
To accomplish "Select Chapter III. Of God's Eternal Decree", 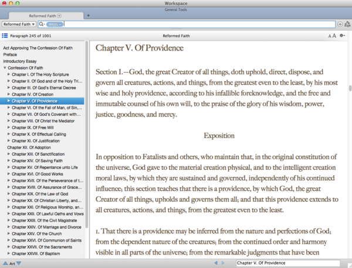I will [x=44, y=88].
